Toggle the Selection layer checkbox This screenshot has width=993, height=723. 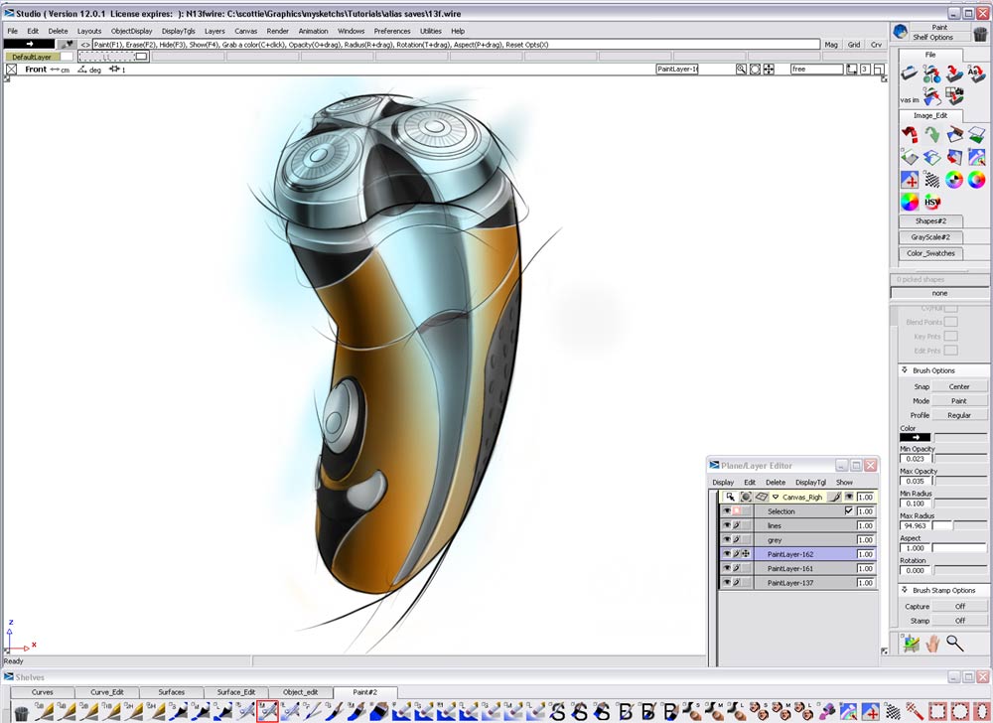pyautogui.click(x=849, y=510)
